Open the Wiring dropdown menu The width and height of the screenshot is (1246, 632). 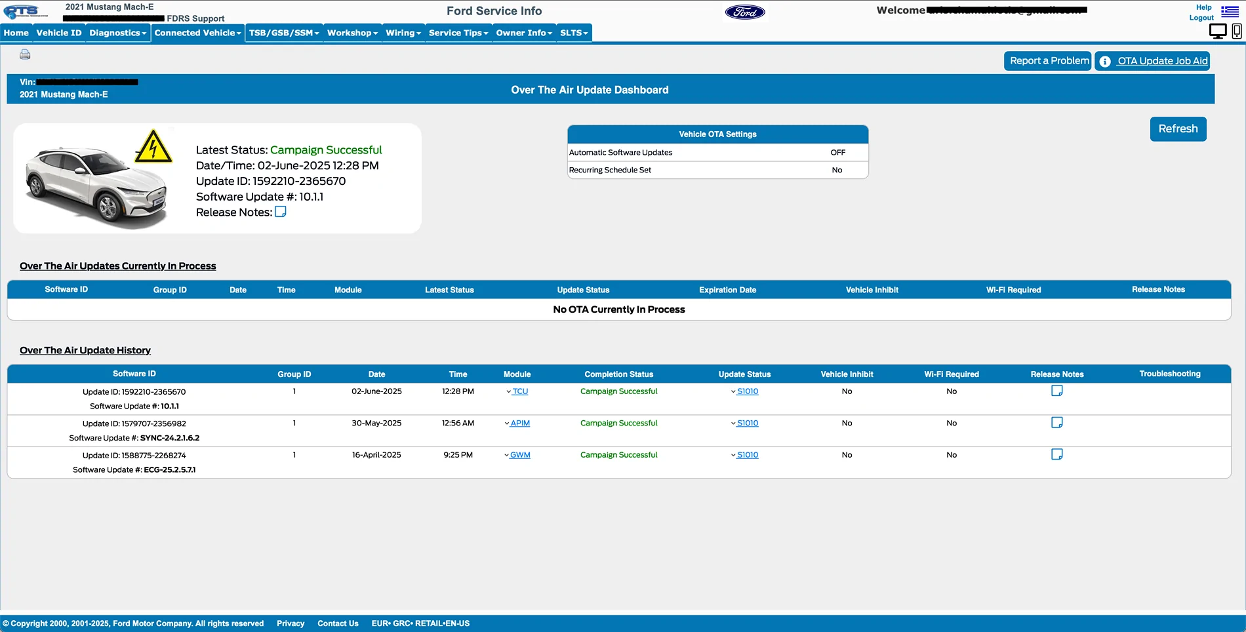[x=403, y=33]
